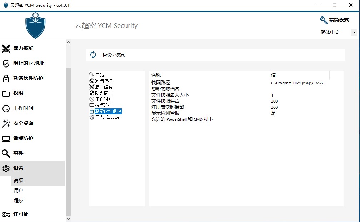
Task: Switch to 精简模式
Action: (339, 20)
